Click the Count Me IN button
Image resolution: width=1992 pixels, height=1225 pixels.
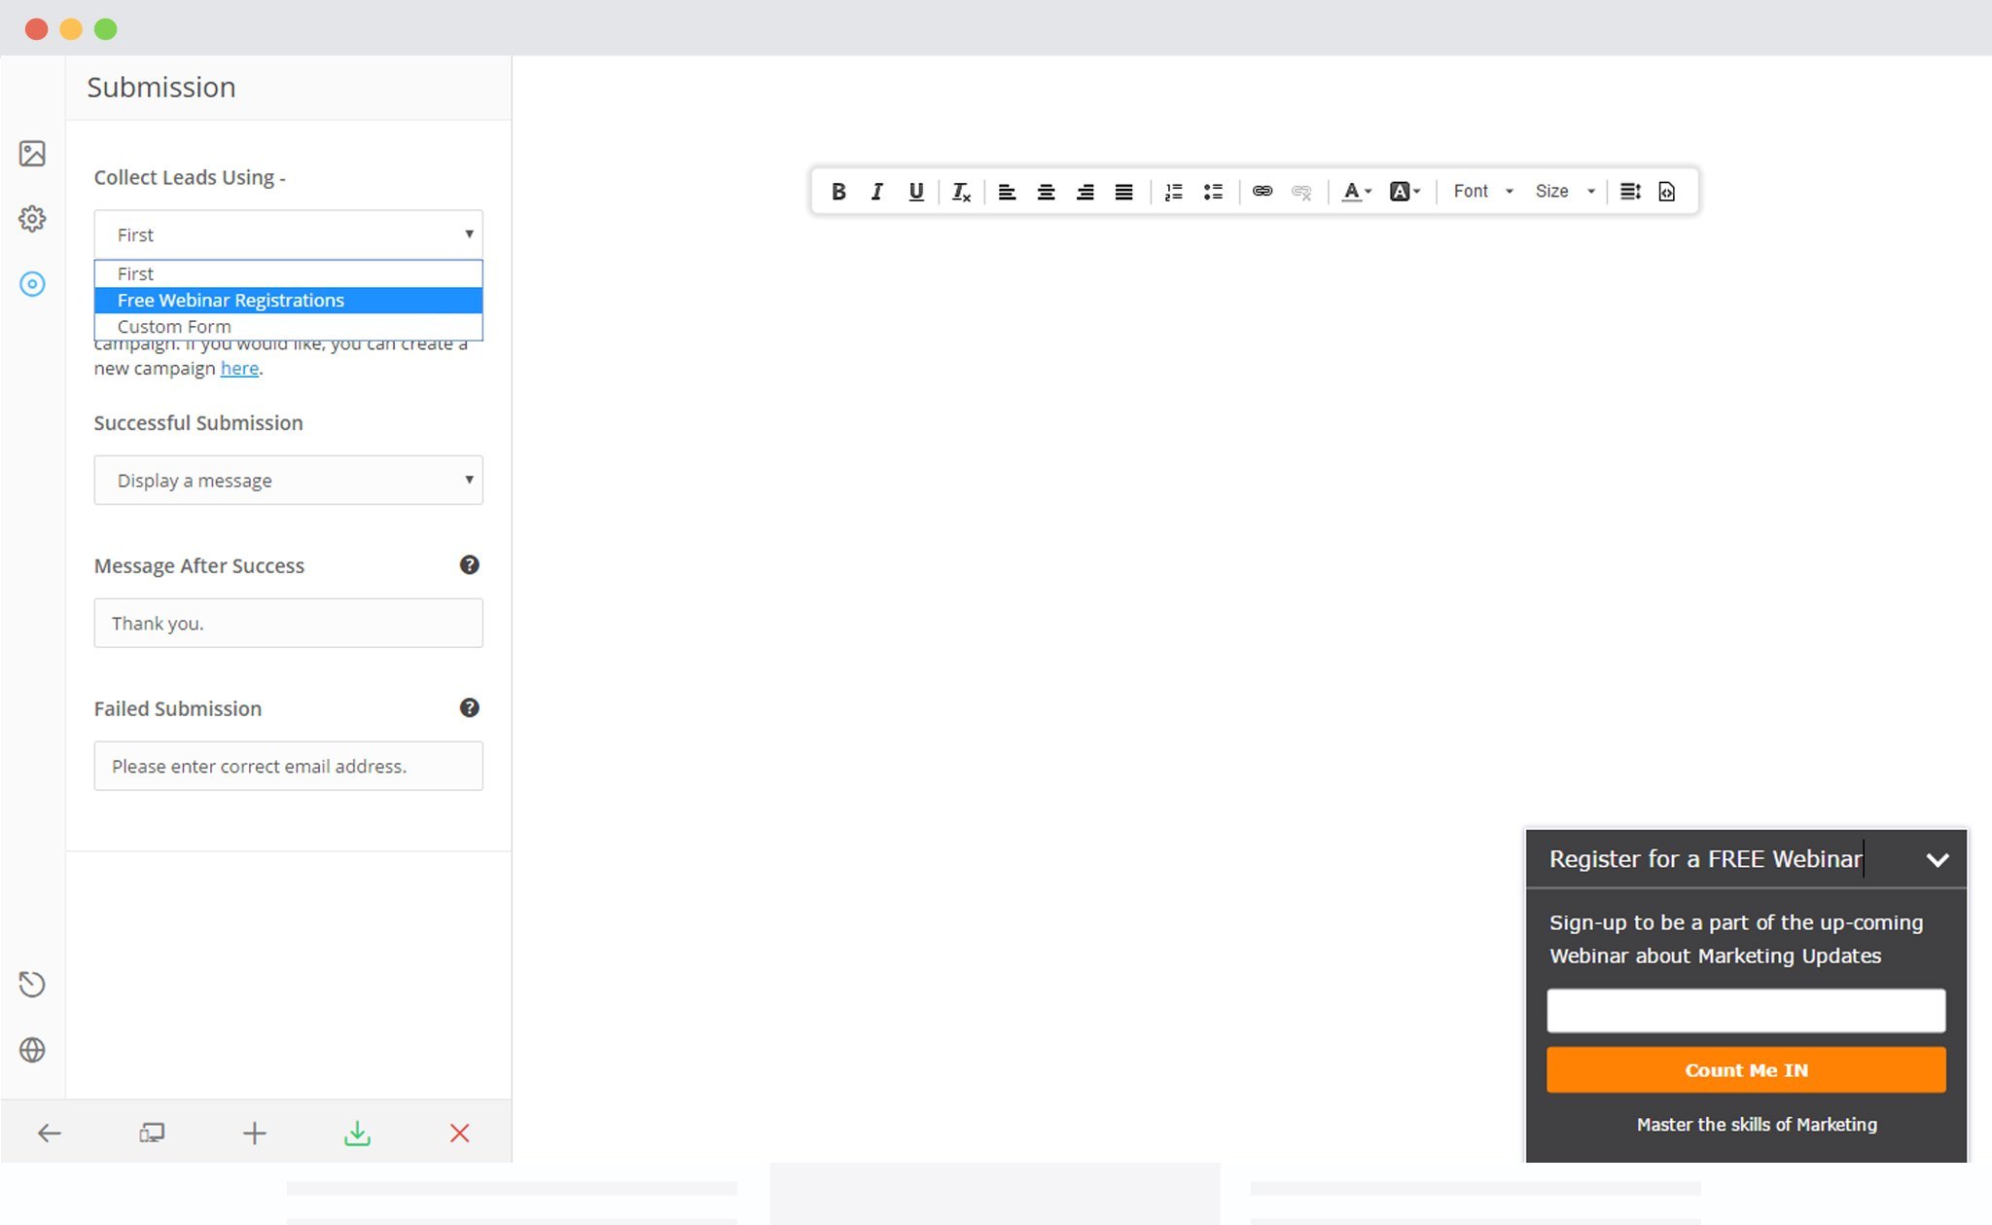[1746, 1070]
